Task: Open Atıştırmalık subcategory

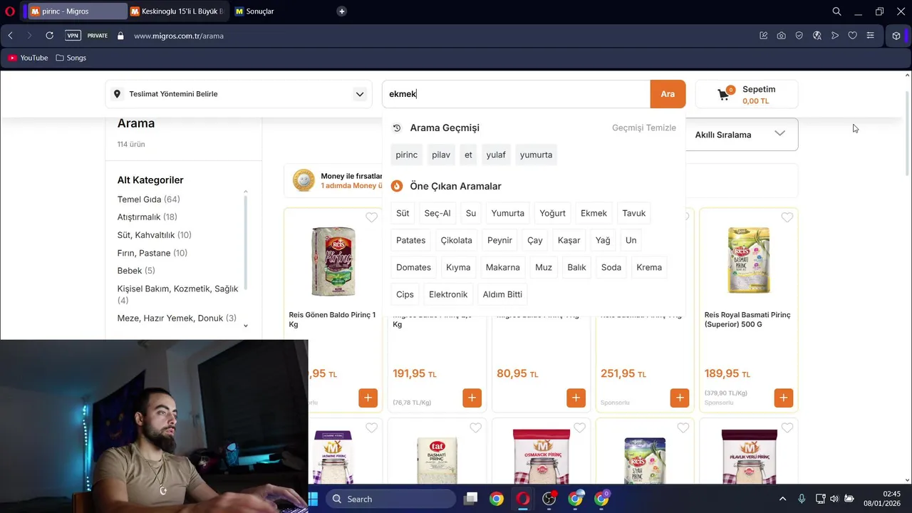Action: point(147,217)
